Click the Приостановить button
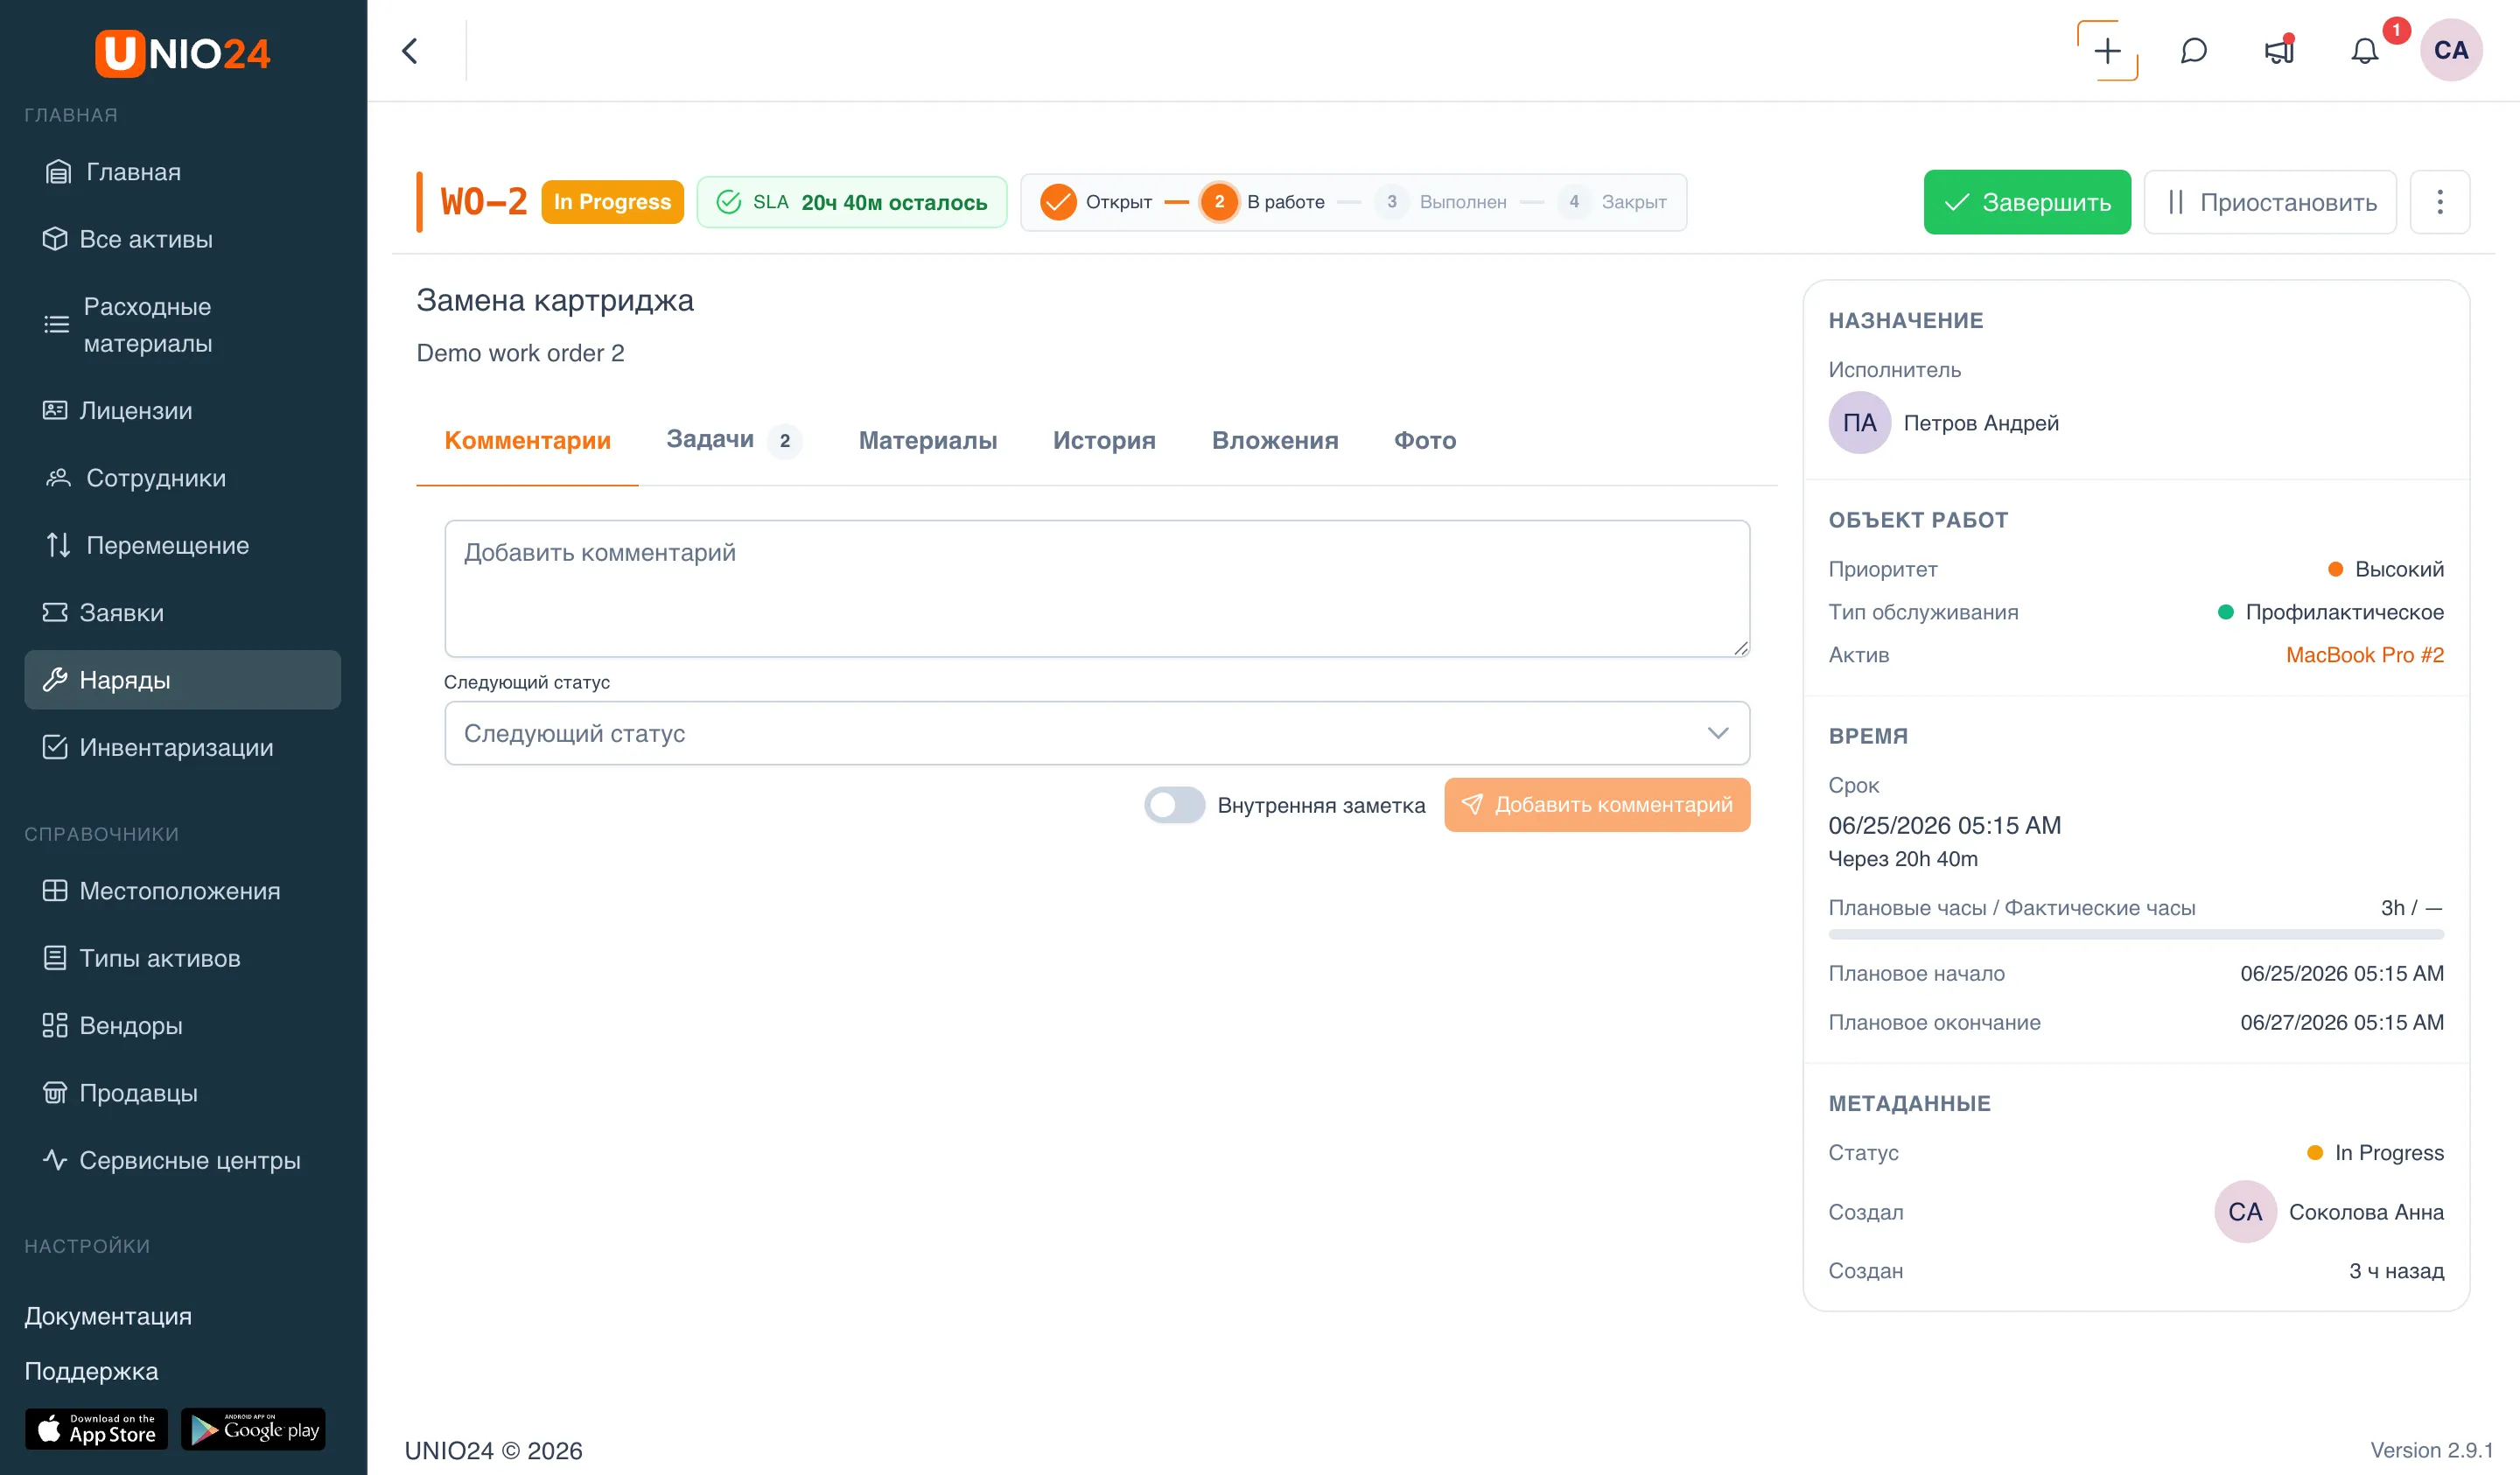This screenshot has height=1475, width=2520. click(2270, 202)
